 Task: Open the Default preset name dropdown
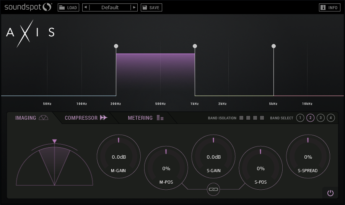pyautogui.click(x=110, y=7)
